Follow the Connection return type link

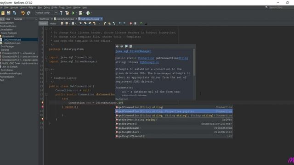146,58
